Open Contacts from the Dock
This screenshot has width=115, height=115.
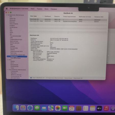[79, 108]
